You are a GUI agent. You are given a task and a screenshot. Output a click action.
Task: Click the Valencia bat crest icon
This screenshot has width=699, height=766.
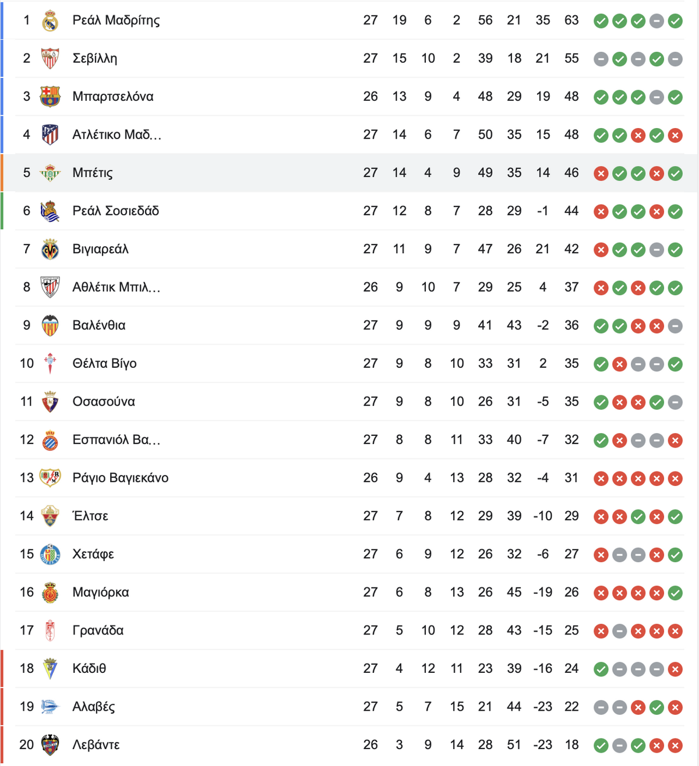click(x=50, y=326)
